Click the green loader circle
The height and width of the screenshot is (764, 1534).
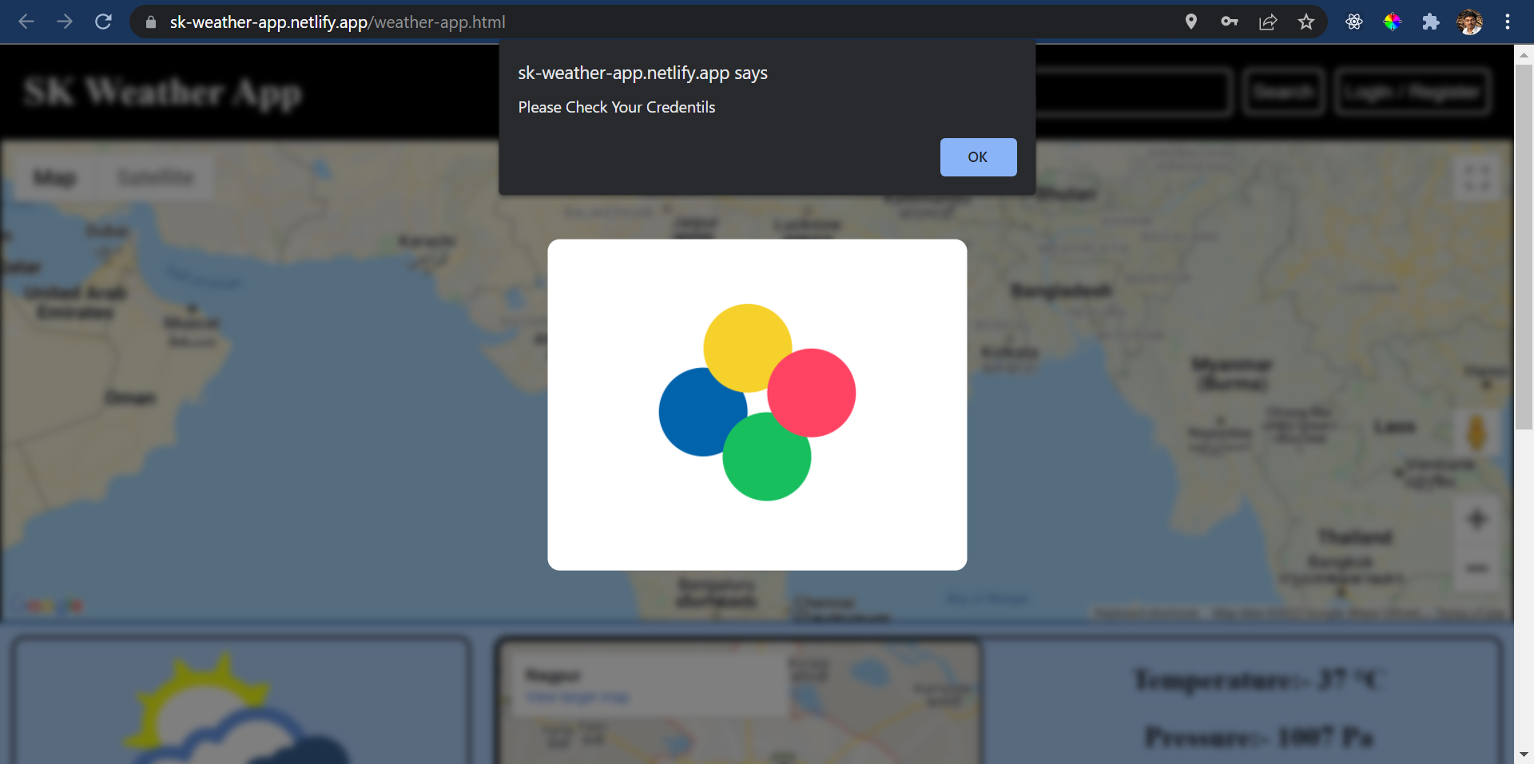tap(767, 457)
